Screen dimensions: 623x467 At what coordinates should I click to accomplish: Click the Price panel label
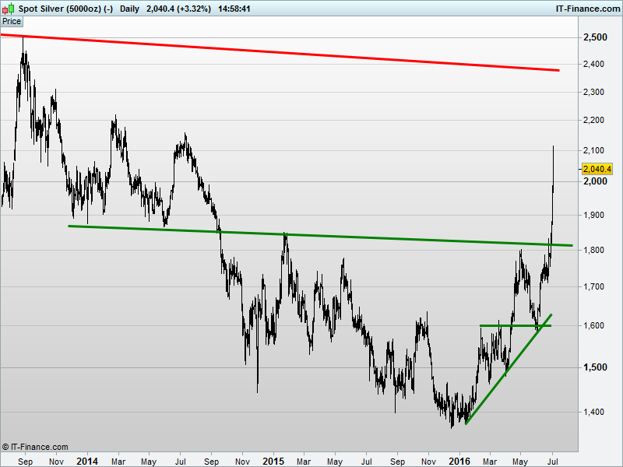pos(12,22)
